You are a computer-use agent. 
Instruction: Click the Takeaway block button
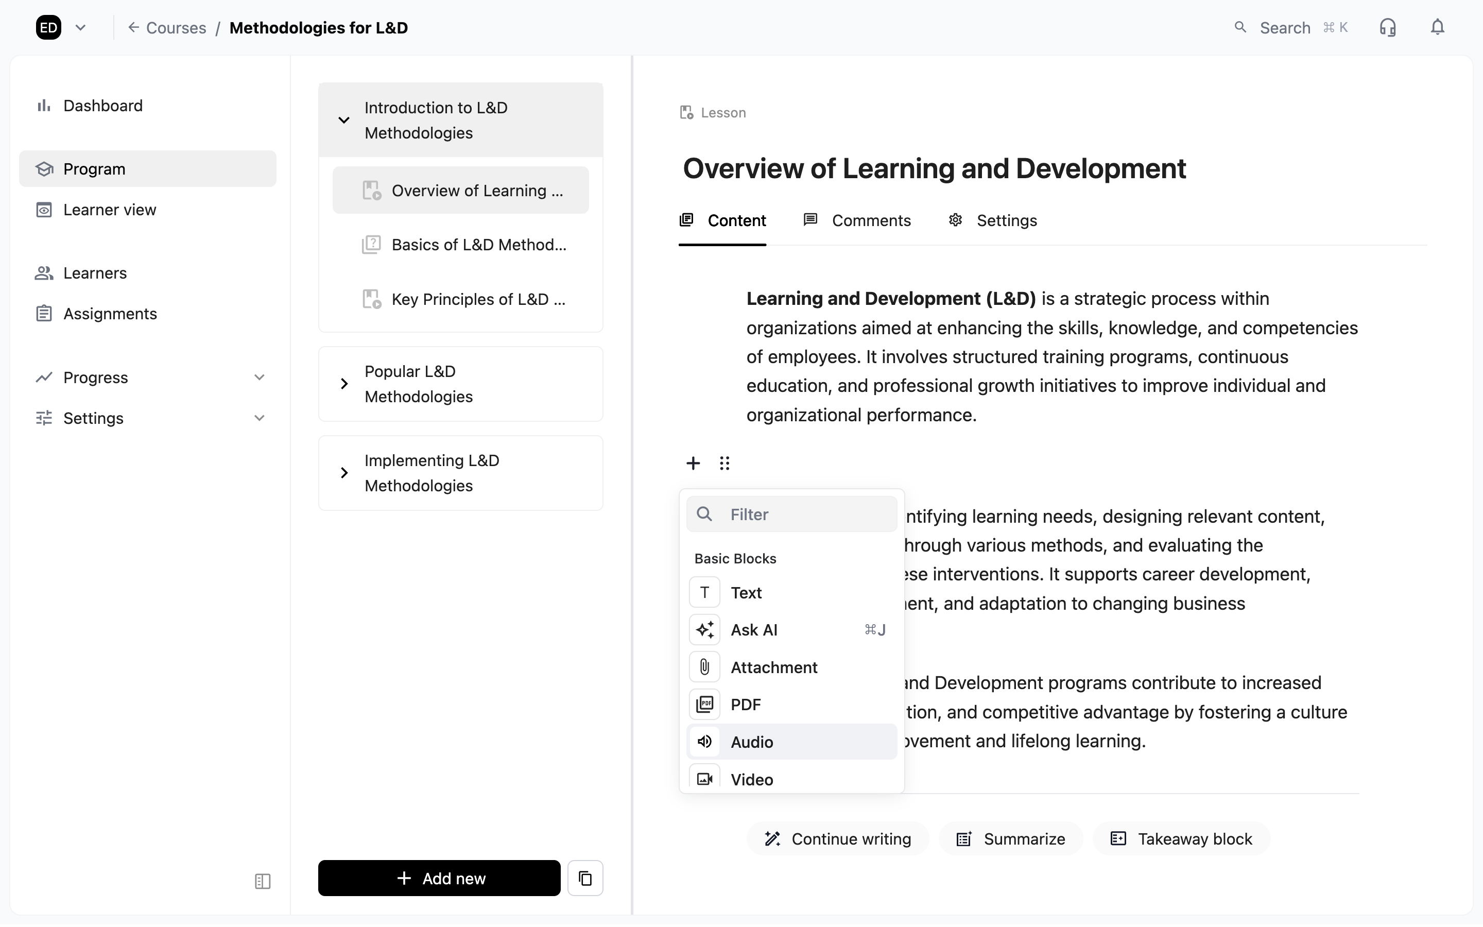1180,838
